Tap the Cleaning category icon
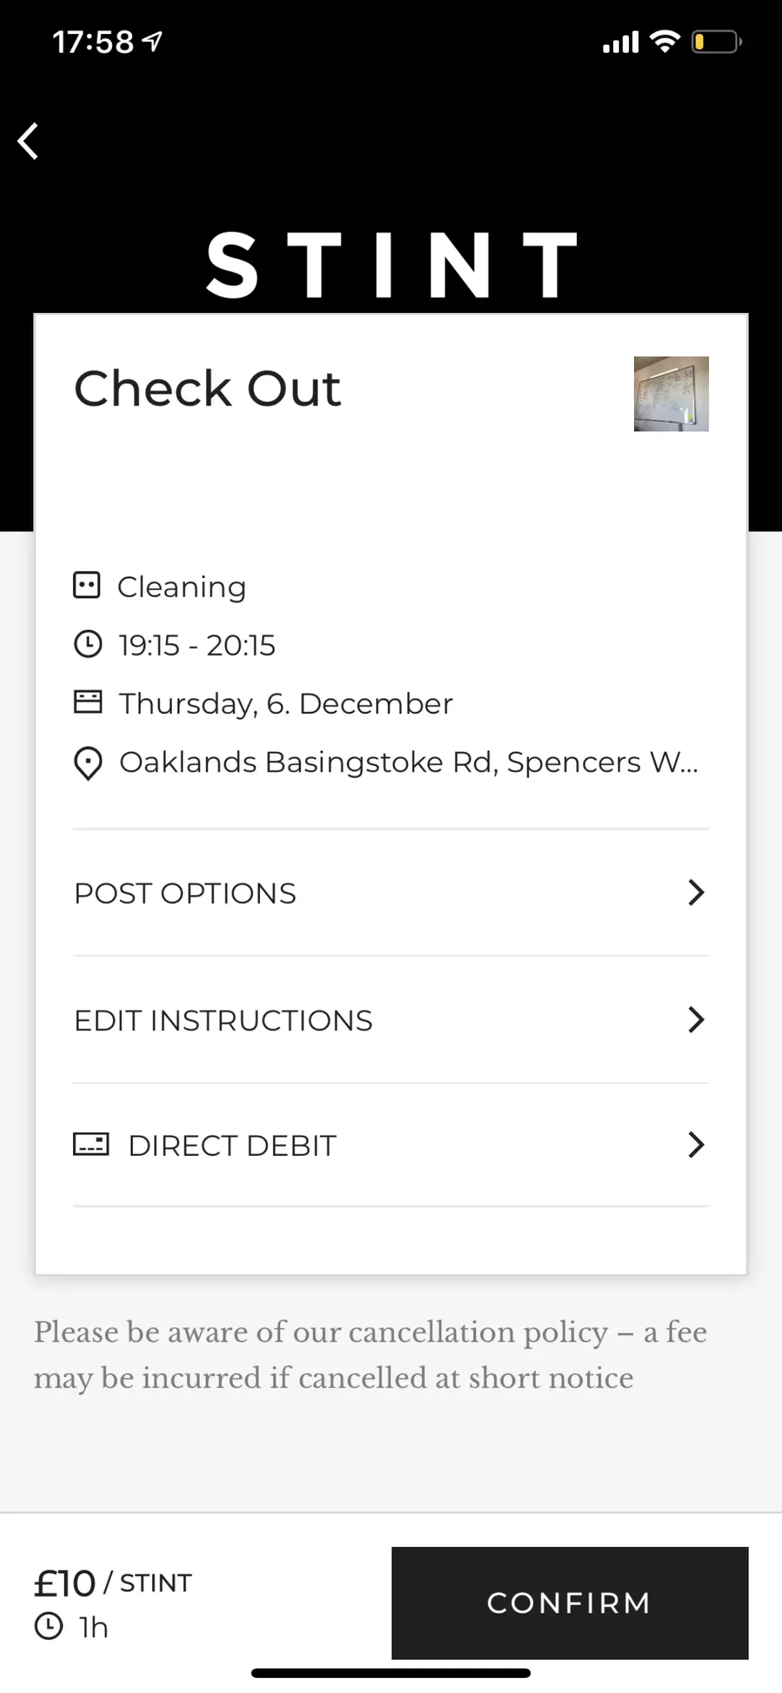 (87, 585)
